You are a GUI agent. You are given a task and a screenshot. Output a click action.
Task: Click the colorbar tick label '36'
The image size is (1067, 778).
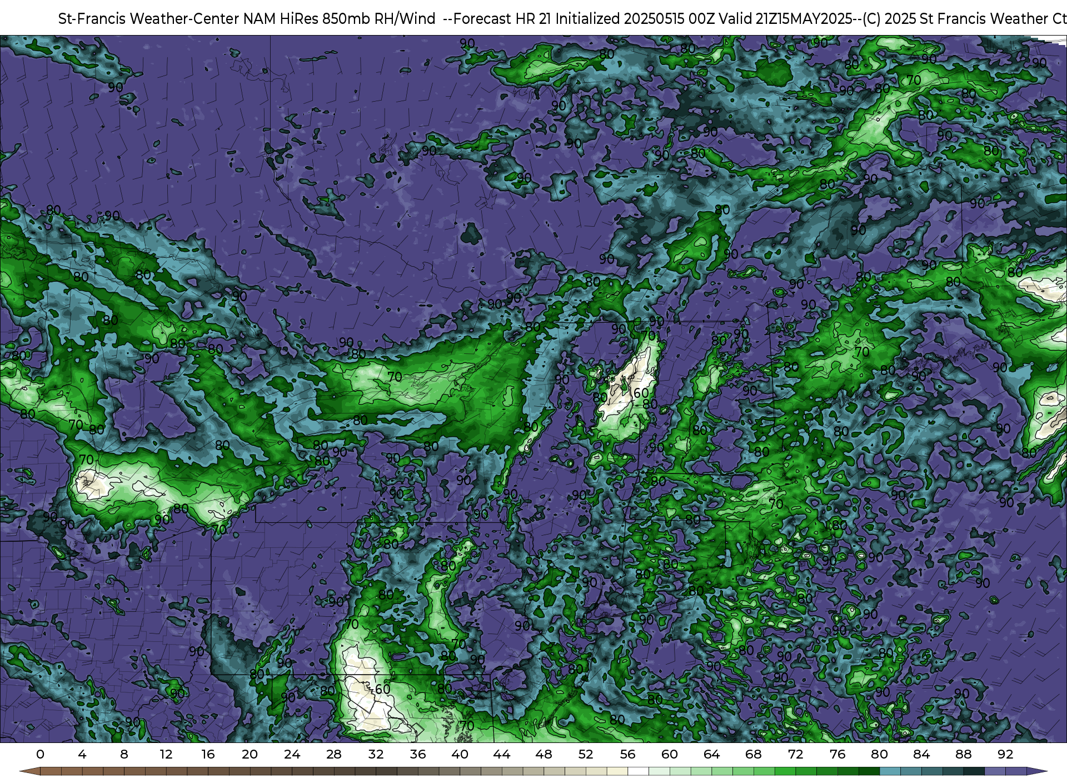[418, 755]
